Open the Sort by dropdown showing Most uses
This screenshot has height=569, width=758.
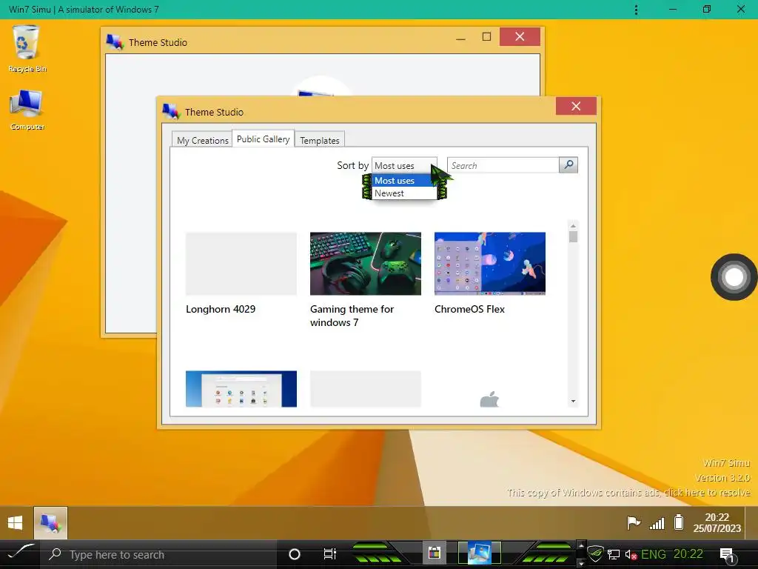pyautogui.click(x=404, y=165)
